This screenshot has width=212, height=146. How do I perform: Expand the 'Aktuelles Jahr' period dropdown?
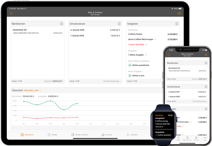coord(33,90)
